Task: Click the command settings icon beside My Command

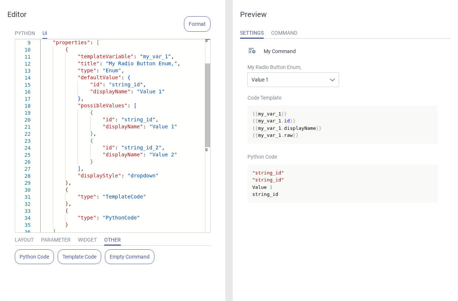Action: (252, 51)
